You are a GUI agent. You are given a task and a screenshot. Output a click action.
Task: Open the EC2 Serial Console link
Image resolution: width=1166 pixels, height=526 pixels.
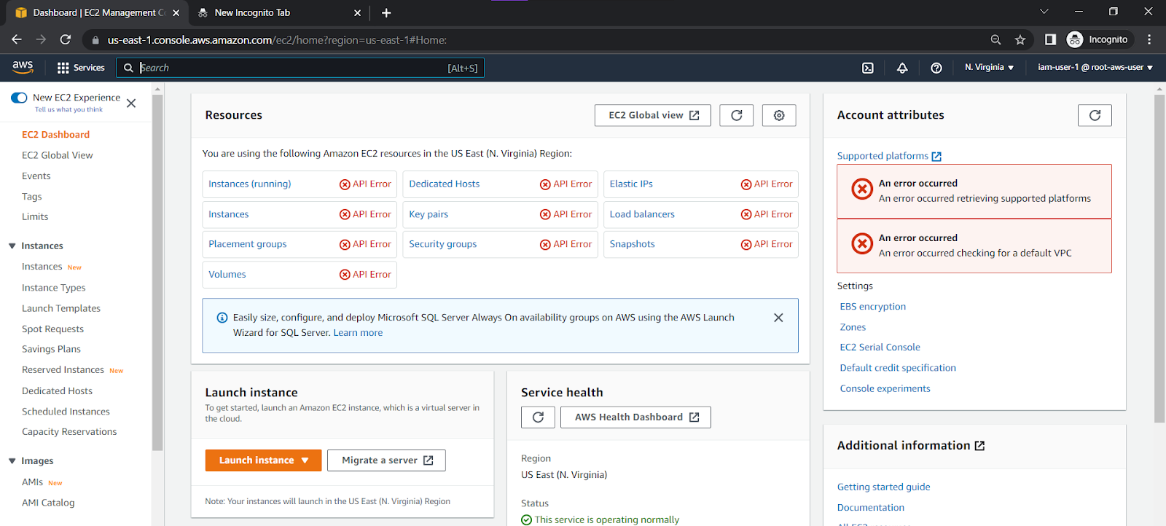(x=880, y=348)
